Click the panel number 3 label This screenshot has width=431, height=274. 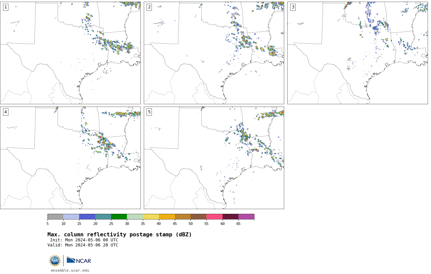click(x=293, y=7)
